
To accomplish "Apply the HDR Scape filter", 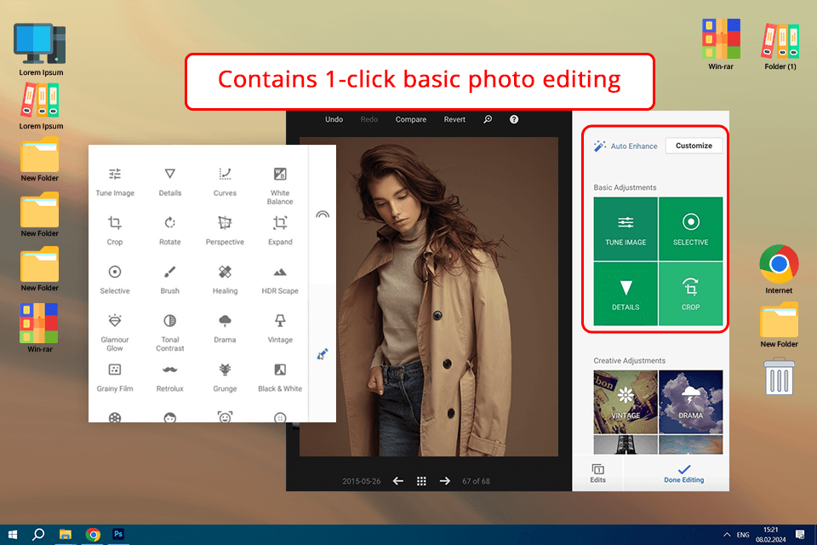I will click(280, 279).
